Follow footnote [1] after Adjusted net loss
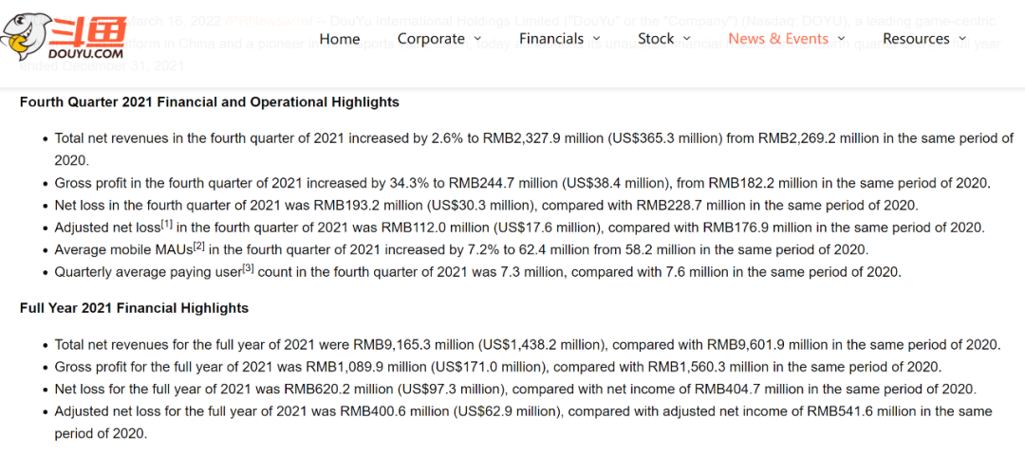This screenshot has width=1025, height=455. (166, 224)
